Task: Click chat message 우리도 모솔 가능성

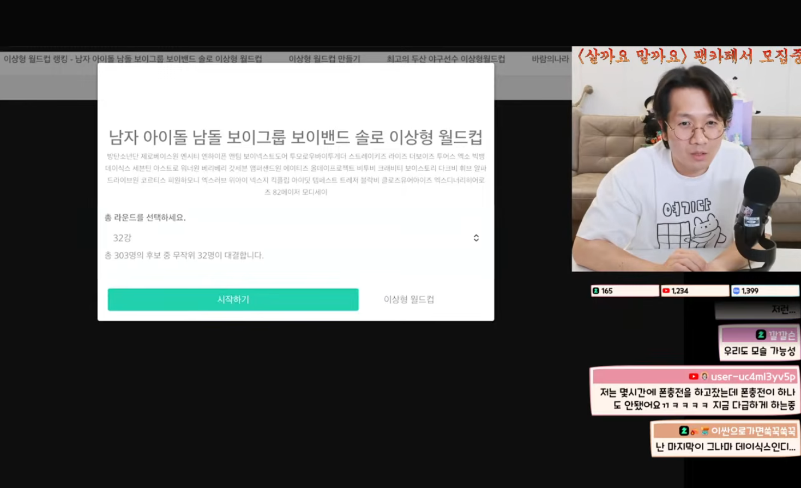Action: pos(760,351)
